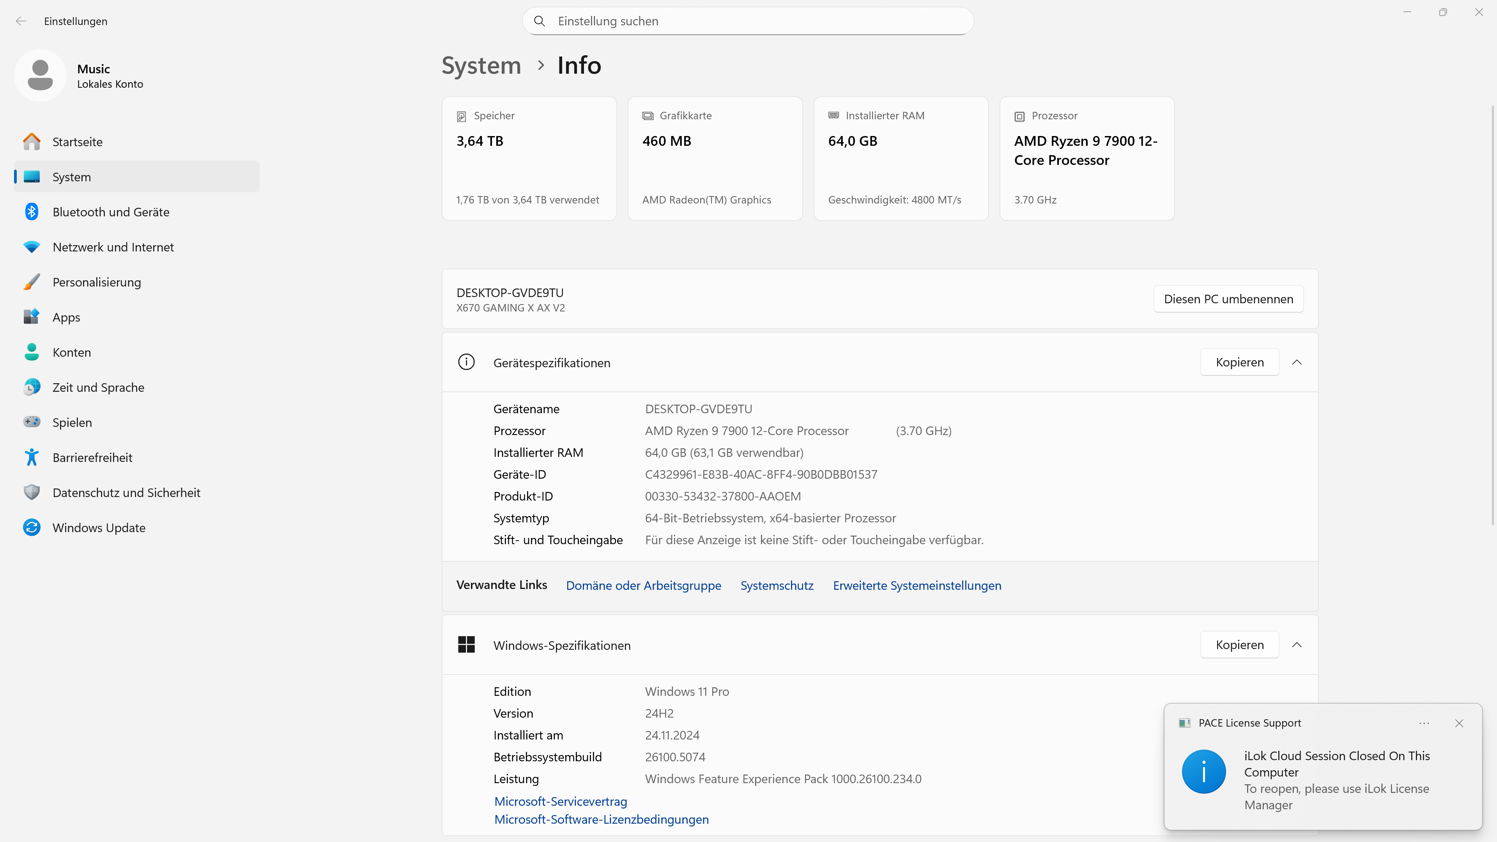Click the Installierter RAM icon

coord(833,115)
